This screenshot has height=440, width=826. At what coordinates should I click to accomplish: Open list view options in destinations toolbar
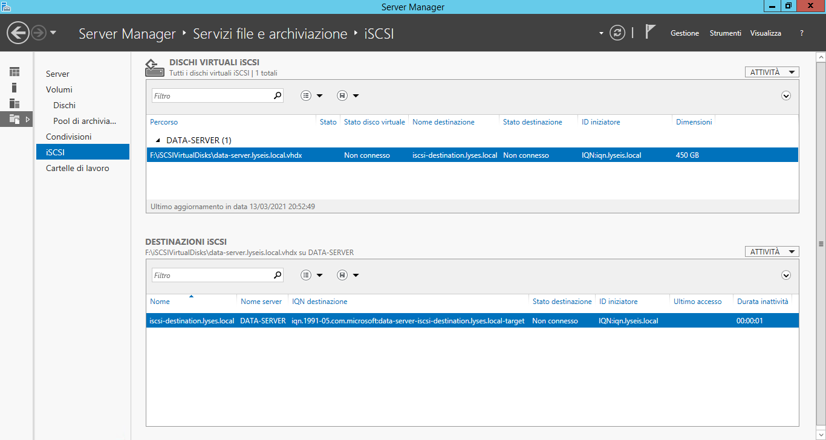(311, 275)
